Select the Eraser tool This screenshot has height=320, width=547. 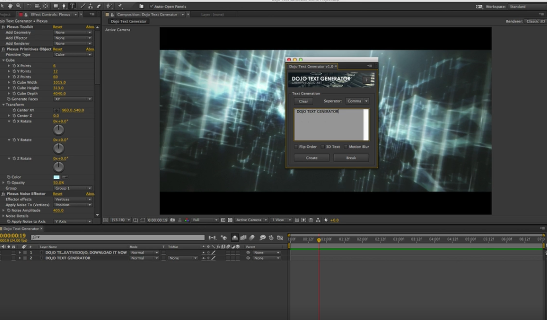pos(99,6)
